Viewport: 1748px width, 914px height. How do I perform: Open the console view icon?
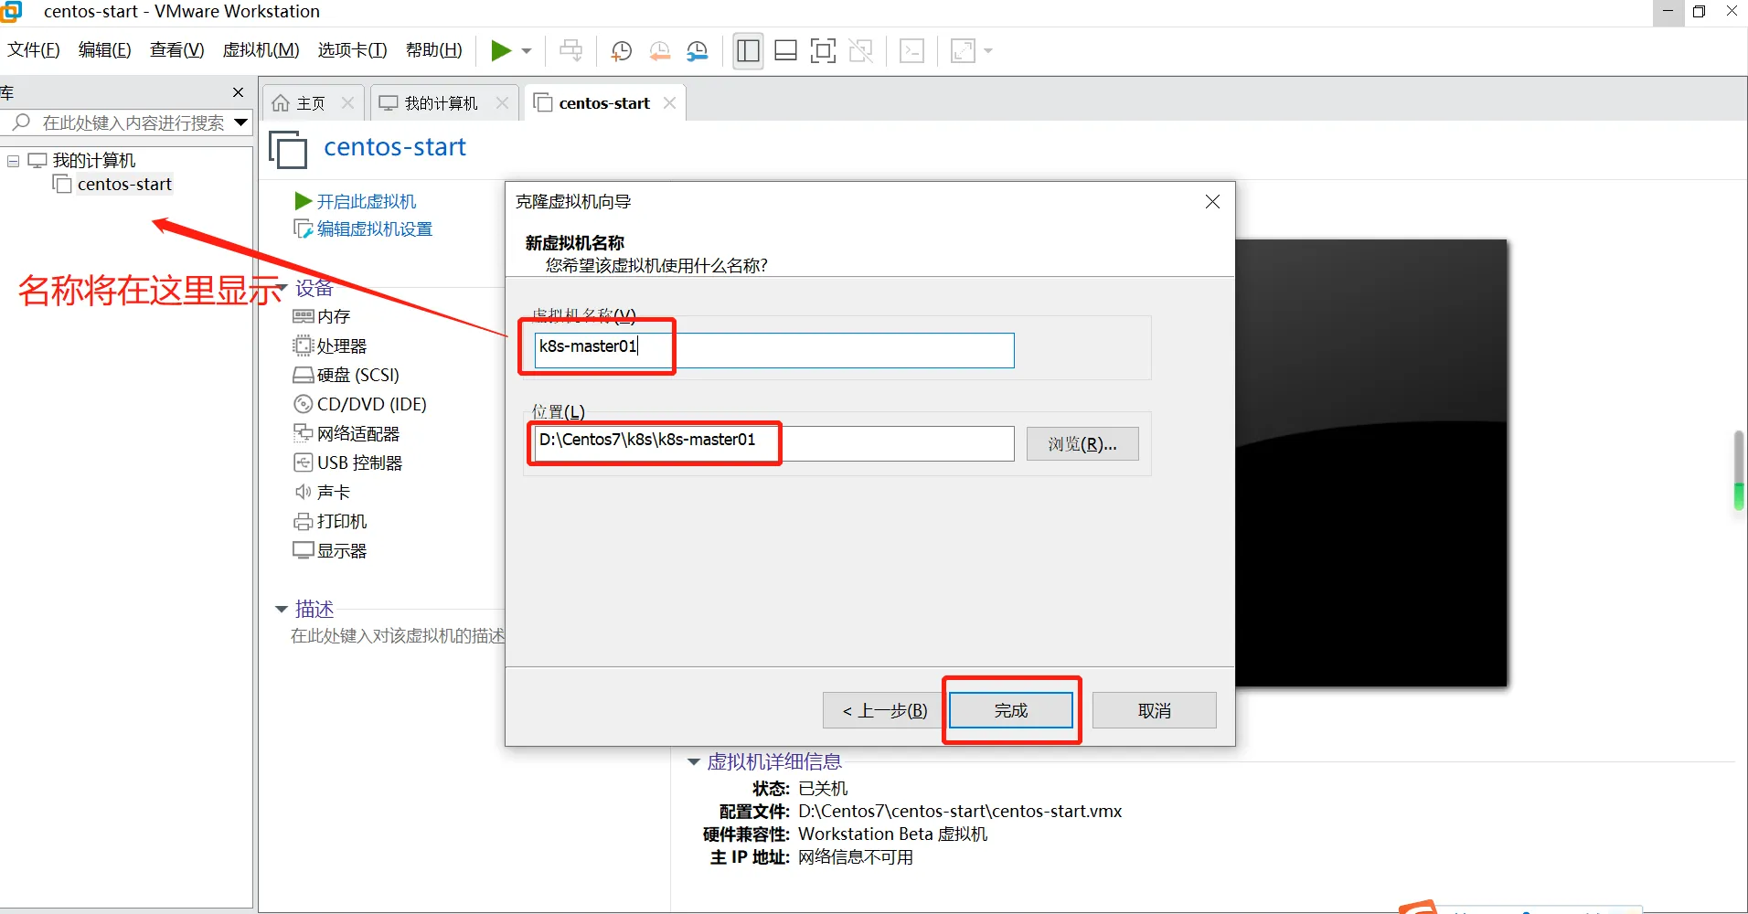coord(911,51)
